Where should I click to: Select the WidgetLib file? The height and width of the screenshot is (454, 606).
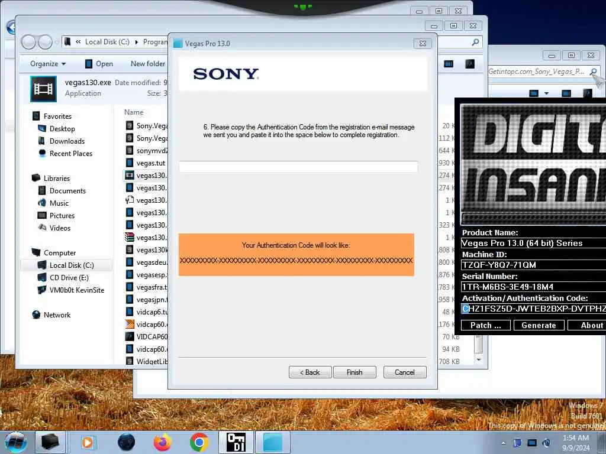pos(147,361)
